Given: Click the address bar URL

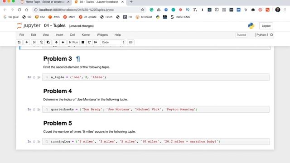Looking at the screenshot, I should coord(77,10).
